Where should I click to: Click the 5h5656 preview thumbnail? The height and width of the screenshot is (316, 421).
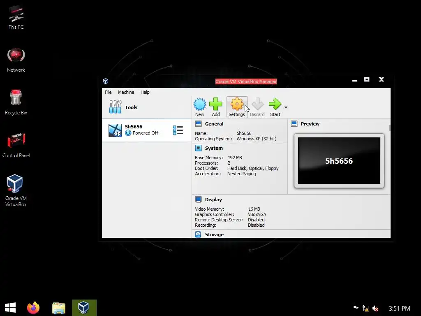click(339, 161)
